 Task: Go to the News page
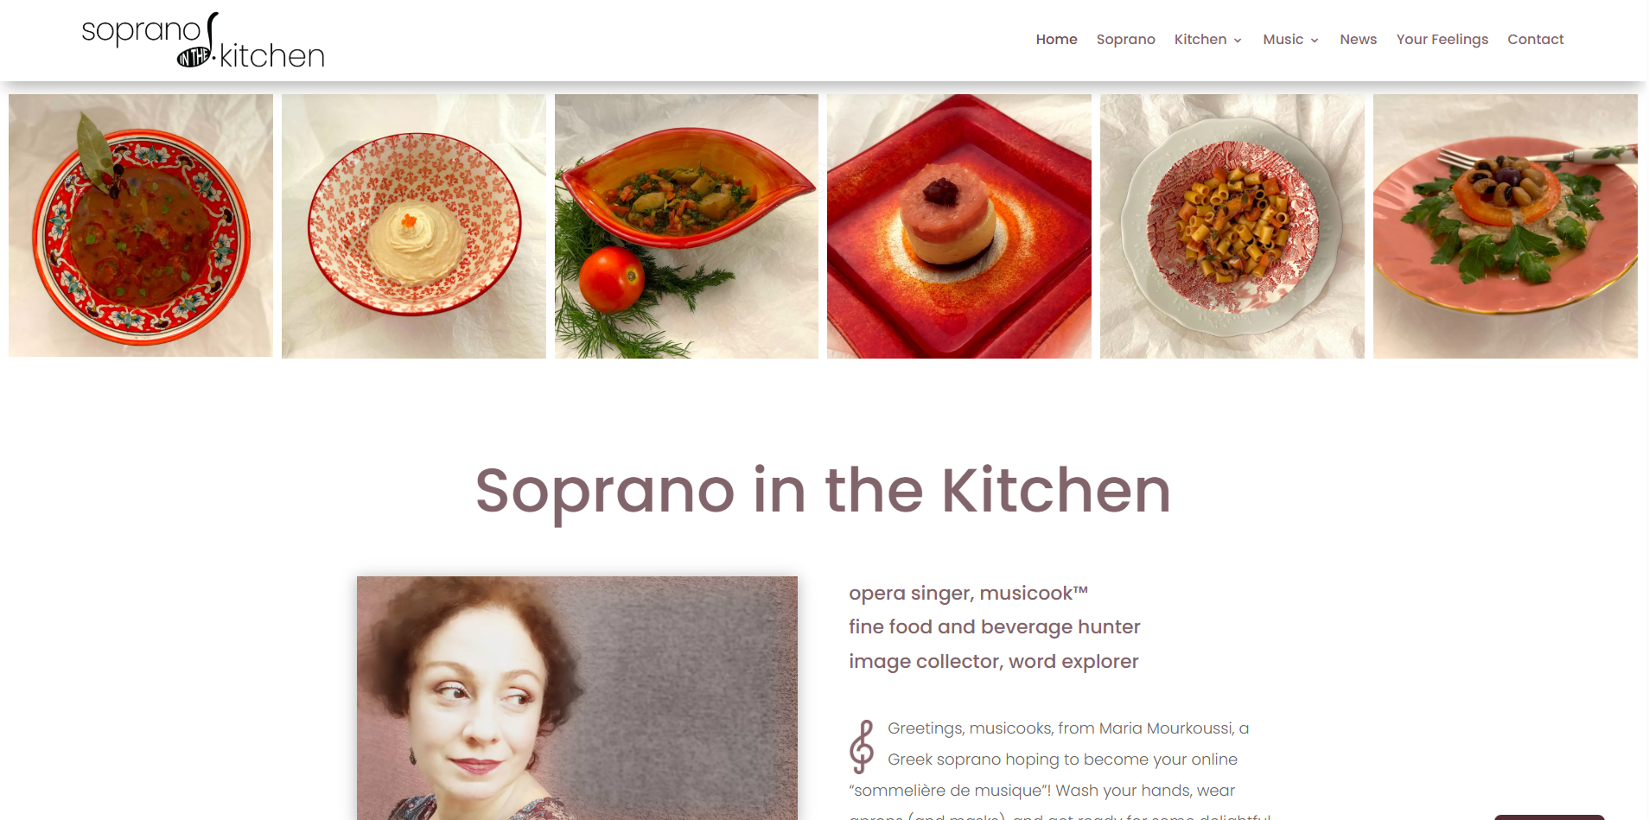point(1358,40)
